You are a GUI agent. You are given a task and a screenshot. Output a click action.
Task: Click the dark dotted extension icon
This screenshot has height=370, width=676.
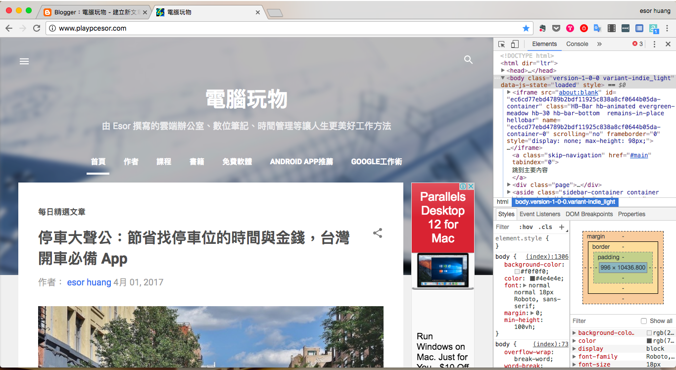(x=626, y=28)
